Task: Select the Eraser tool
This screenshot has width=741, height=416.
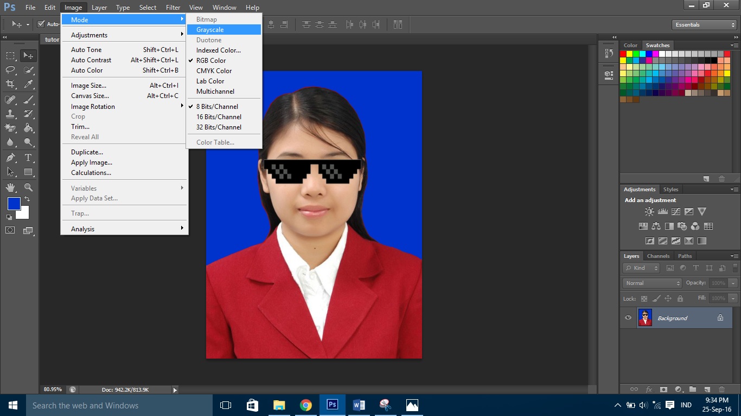Action: 10,128
